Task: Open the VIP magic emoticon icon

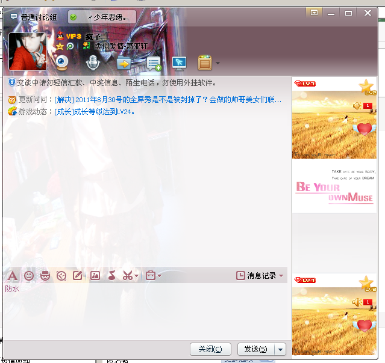Action: coord(45,276)
